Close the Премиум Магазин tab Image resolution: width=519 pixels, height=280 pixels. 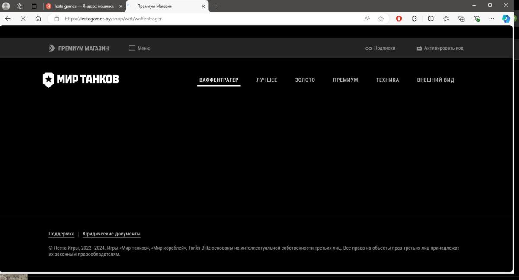click(x=203, y=6)
